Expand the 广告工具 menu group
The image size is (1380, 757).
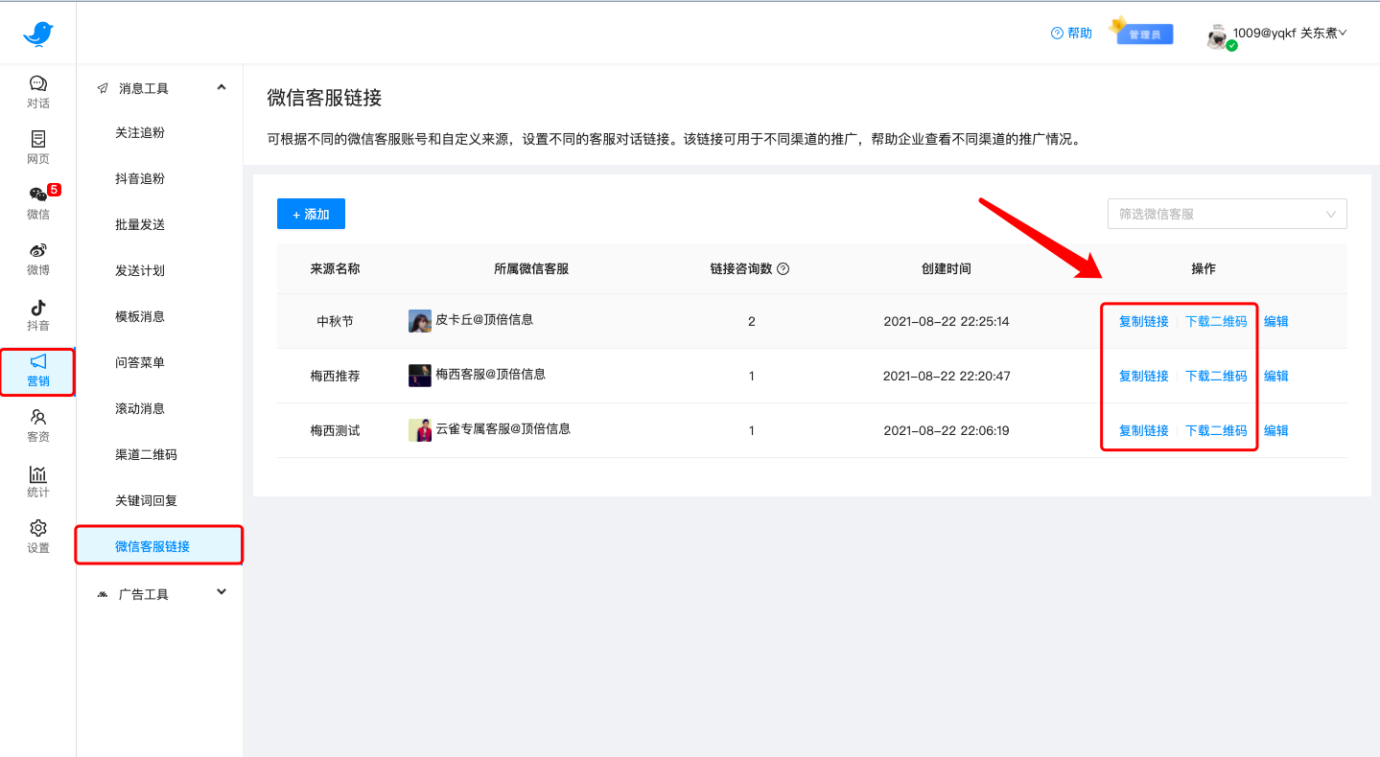(x=221, y=592)
